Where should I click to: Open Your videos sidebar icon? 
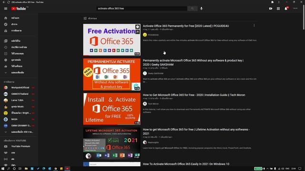point(6,54)
